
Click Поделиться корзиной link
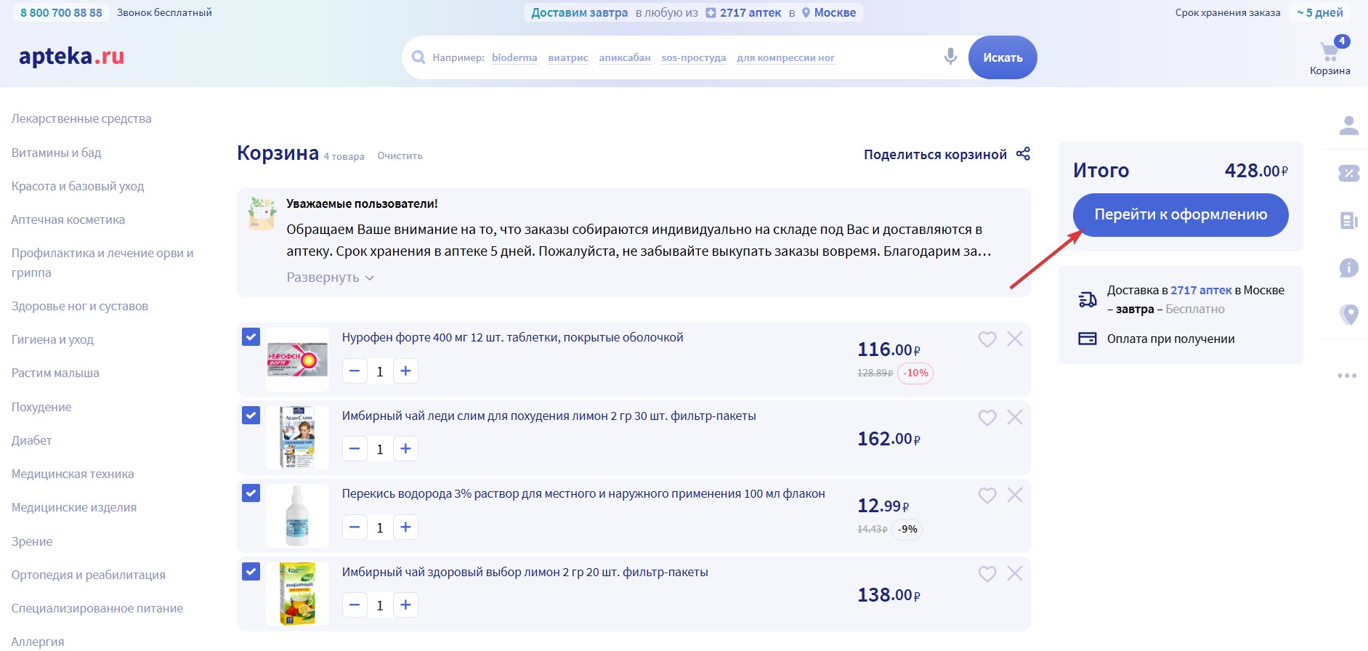click(x=935, y=154)
